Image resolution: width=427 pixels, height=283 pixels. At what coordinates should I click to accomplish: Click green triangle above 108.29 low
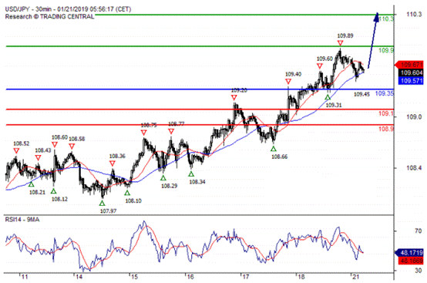click(x=163, y=178)
